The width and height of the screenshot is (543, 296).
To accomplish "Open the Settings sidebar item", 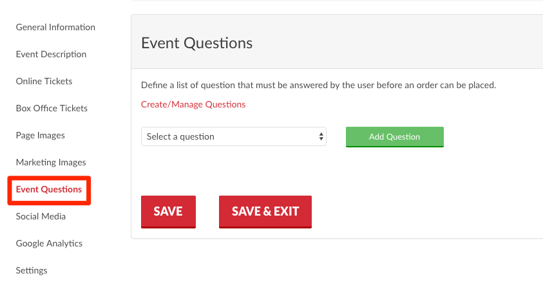I will click(32, 270).
